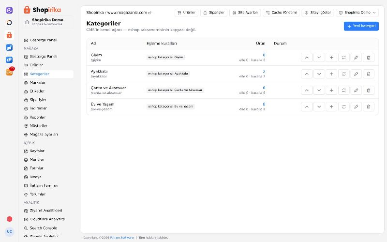Open Müşteriler in sidebar
The height and width of the screenshot is (242, 387).
[47, 126]
